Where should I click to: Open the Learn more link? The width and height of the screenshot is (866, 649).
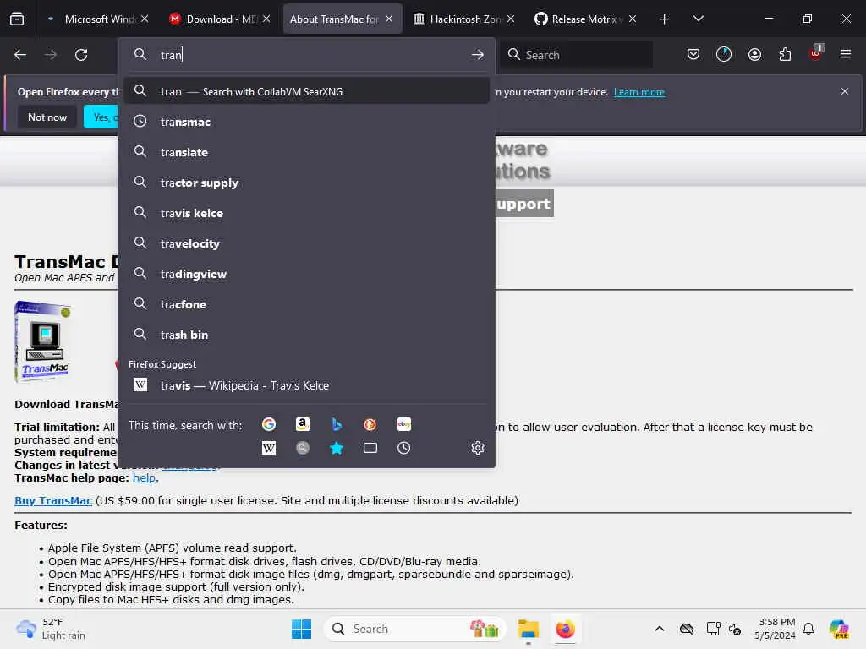(x=639, y=92)
